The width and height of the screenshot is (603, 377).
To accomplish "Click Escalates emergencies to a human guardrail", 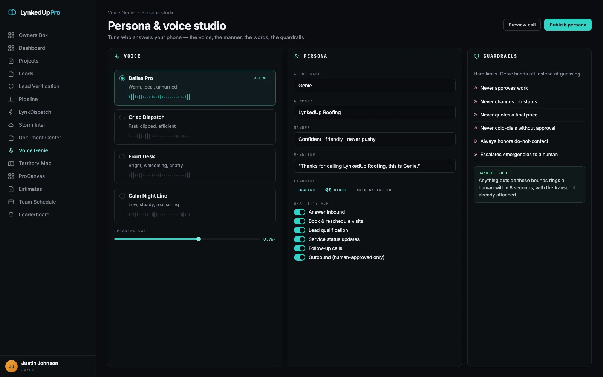I will coord(529,155).
